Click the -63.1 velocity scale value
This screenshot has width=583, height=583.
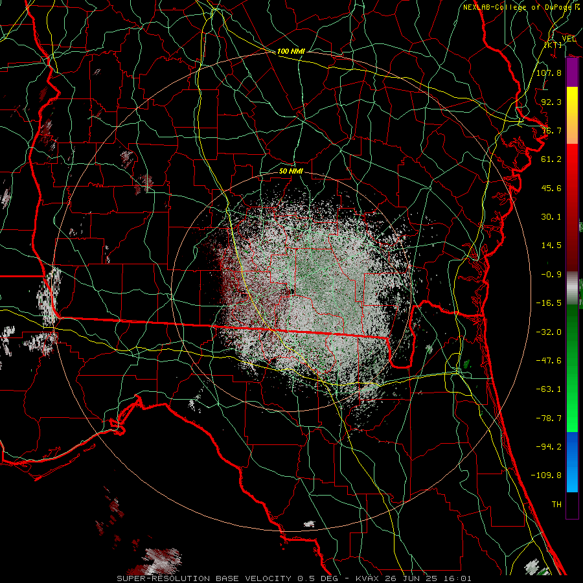(549, 389)
